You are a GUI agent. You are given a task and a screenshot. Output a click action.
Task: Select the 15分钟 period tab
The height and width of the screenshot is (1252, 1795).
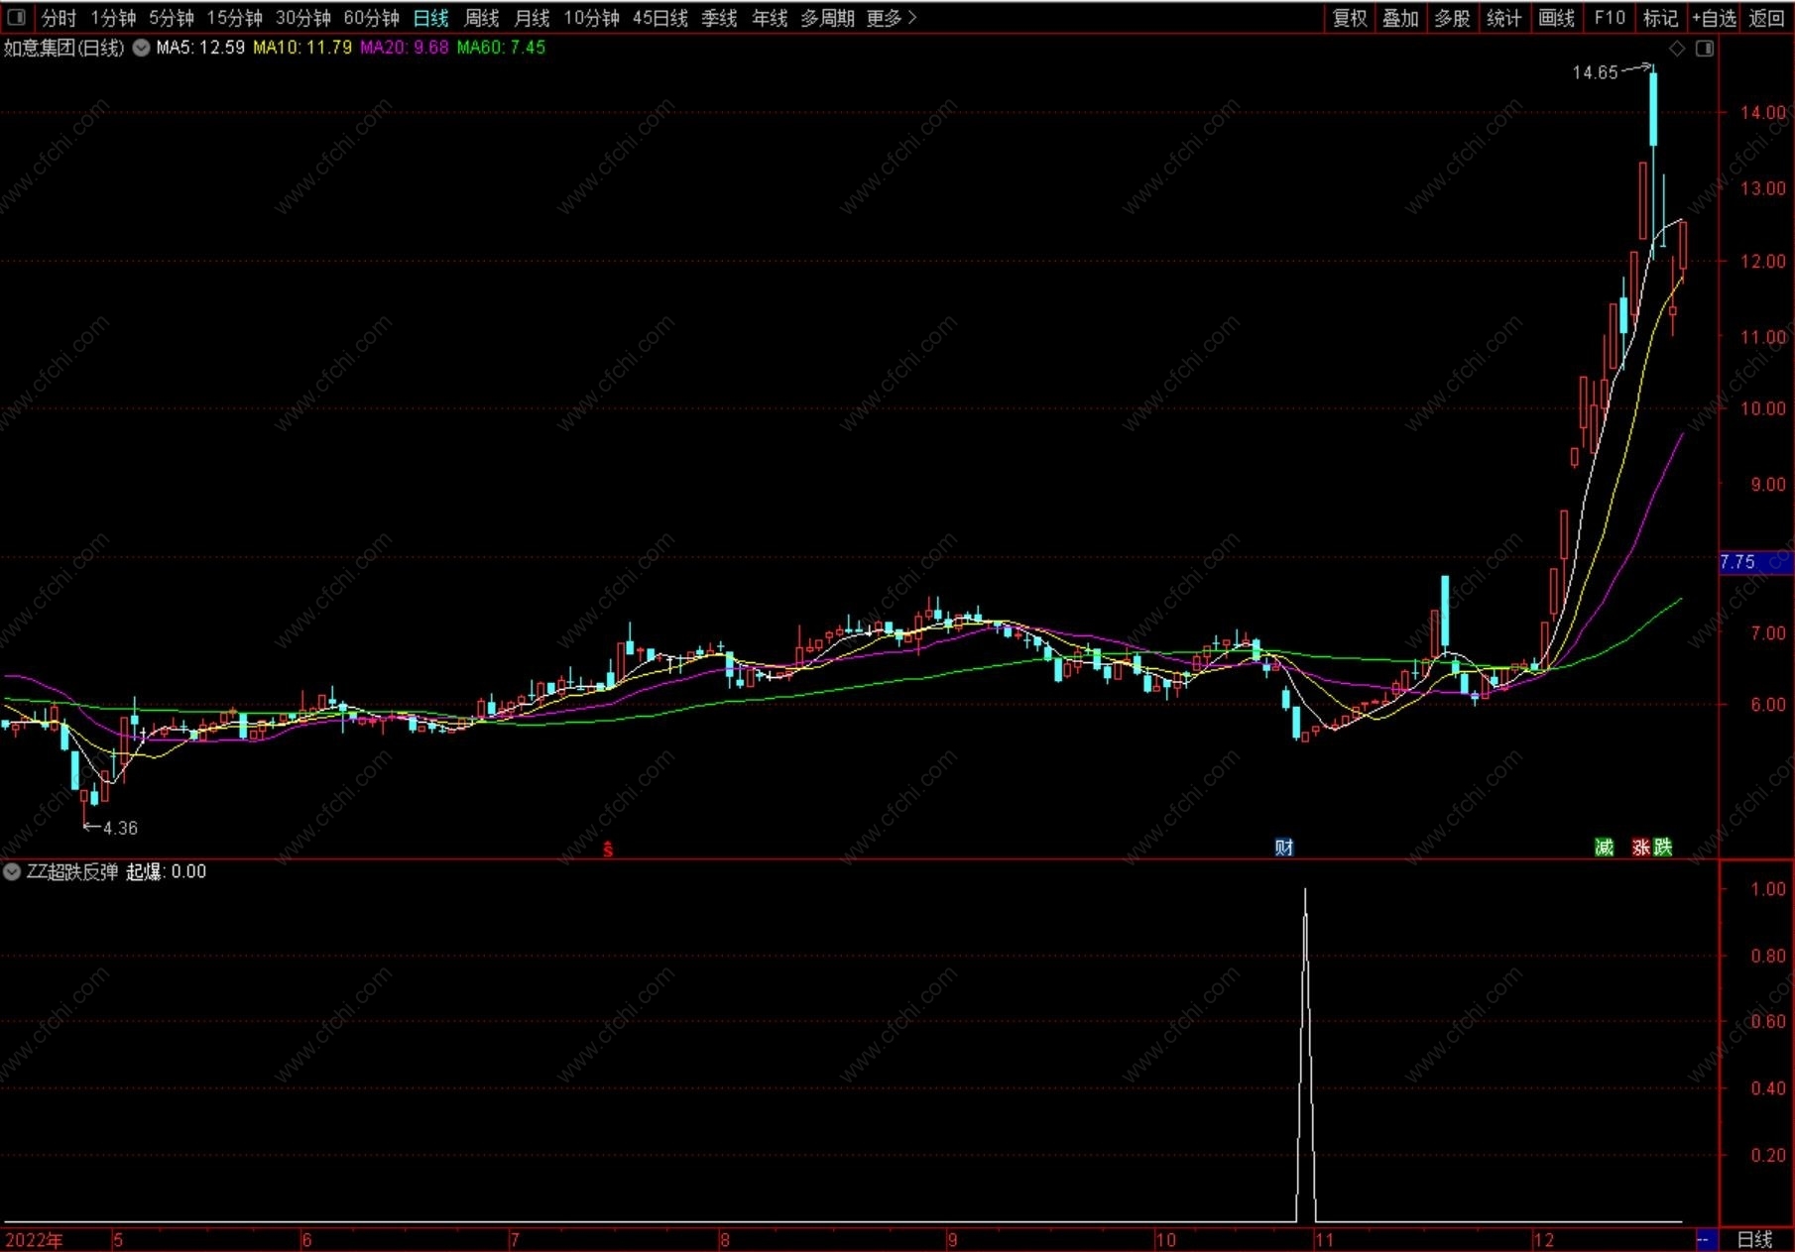tap(234, 18)
